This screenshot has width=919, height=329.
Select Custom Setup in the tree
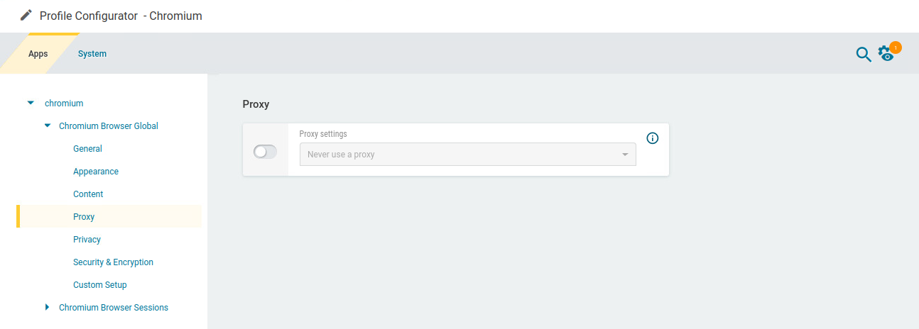(100, 285)
